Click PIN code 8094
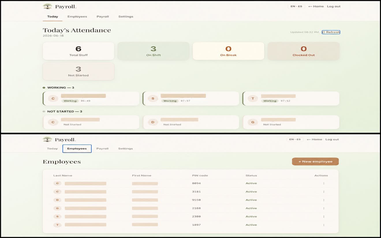Viewport: 381px width, 238px height. tap(196, 183)
